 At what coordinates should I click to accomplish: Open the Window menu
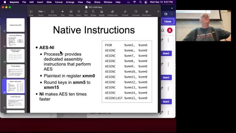108,2
